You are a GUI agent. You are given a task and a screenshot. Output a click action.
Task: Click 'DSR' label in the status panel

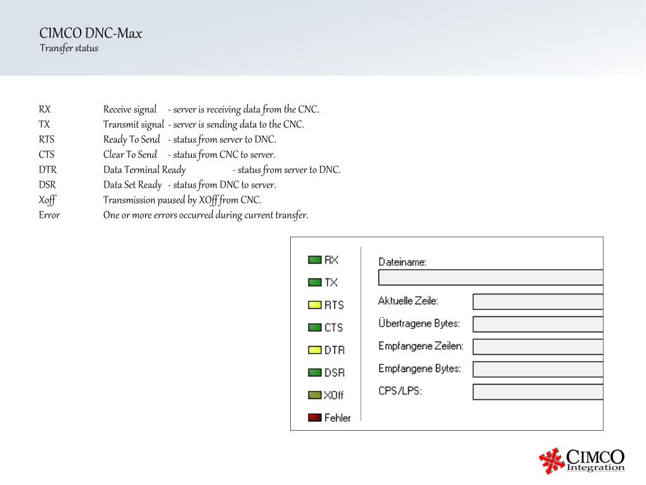[334, 373]
